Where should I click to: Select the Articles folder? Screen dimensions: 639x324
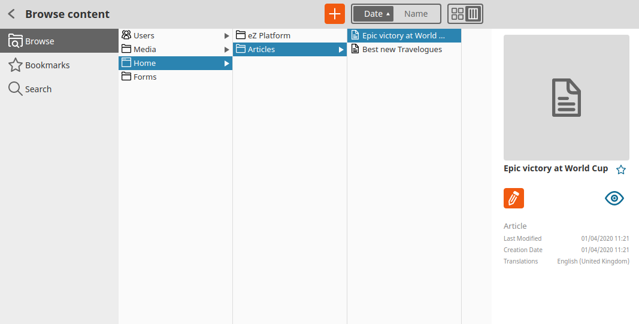pos(290,49)
